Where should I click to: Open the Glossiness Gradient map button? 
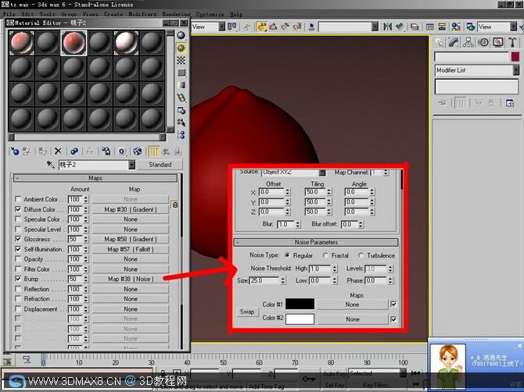(x=131, y=239)
